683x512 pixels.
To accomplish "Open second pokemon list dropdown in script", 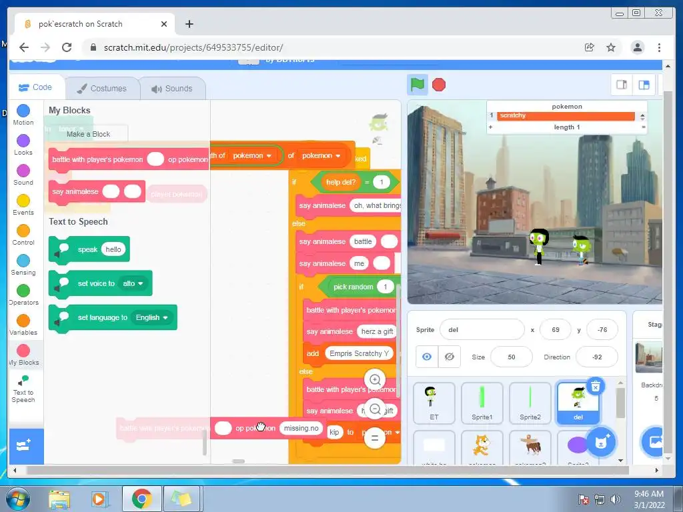I will 321,155.
